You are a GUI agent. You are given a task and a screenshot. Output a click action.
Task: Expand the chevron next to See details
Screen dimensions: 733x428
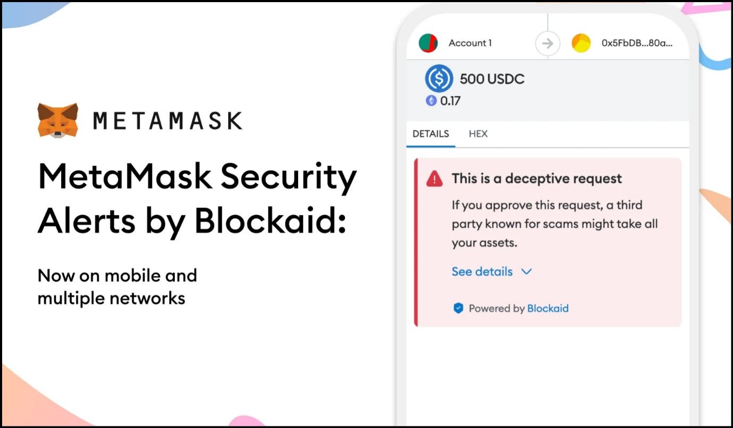click(526, 272)
